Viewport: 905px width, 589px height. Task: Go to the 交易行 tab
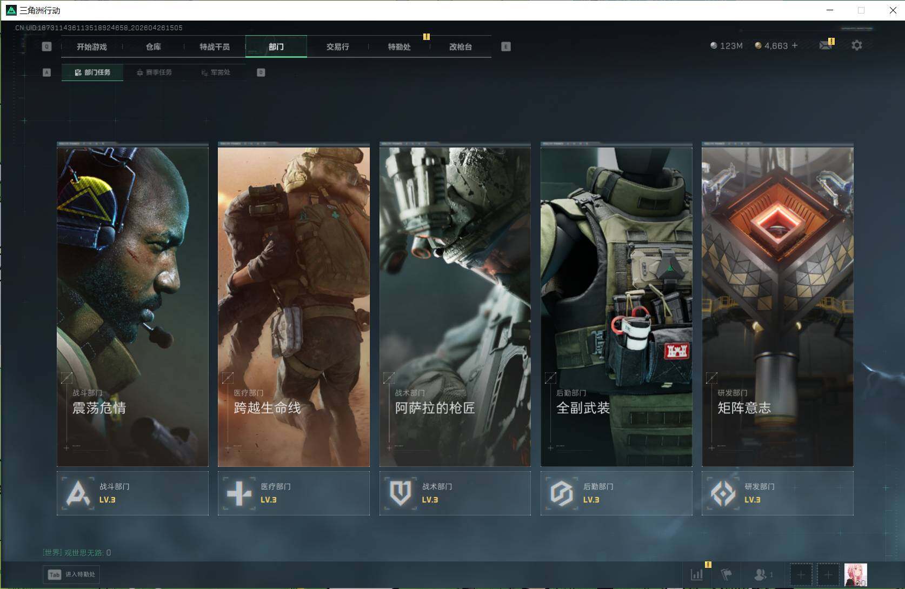point(337,47)
